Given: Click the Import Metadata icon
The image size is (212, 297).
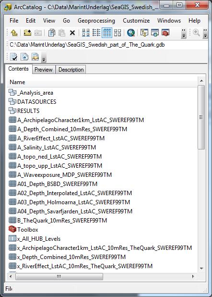Looking at the screenshot, I should click(35, 57).
